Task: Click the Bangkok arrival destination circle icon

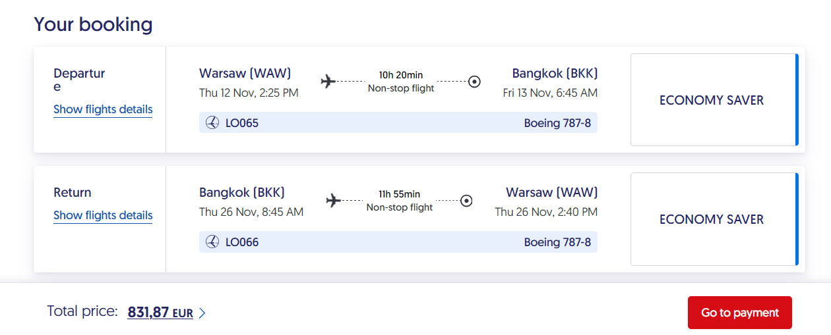Action: click(474, 82)
